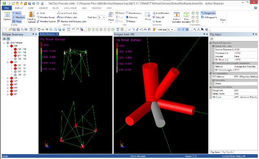Collapse the Joint Fatigue root node

tap(4, 43)
